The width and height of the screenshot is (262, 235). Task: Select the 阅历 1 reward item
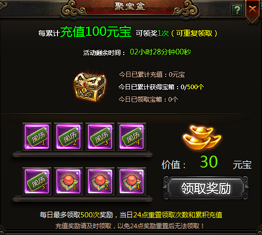click(x=37, y=137)
